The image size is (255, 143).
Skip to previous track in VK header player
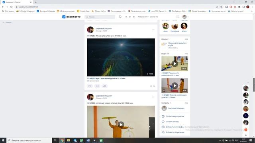[126, 17]
